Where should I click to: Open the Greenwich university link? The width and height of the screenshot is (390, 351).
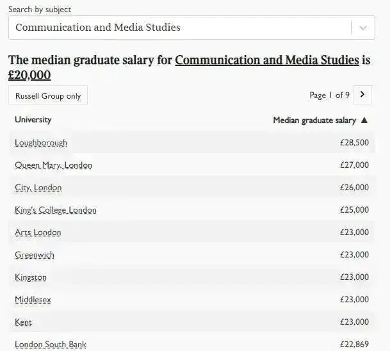coord(35,255)
